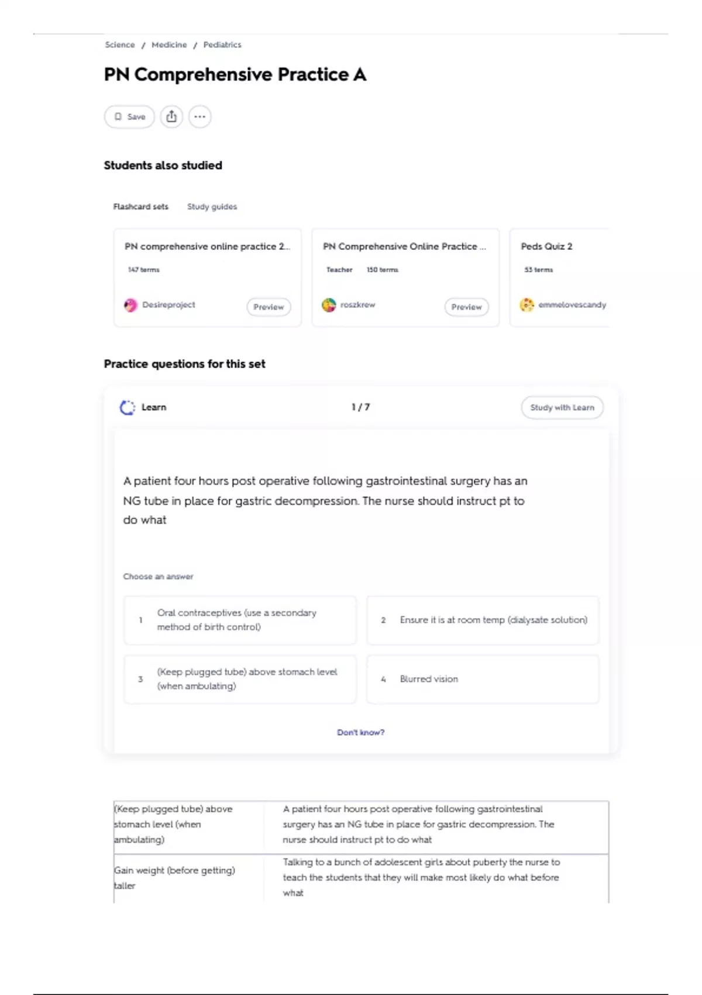The height and width of the screenshot is (995, 702).
Task: Click emmelovescandy's avatar icon
Action: point(527,305)
